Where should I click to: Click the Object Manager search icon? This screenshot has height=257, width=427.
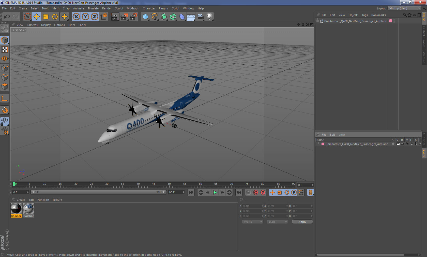(405, 15)
